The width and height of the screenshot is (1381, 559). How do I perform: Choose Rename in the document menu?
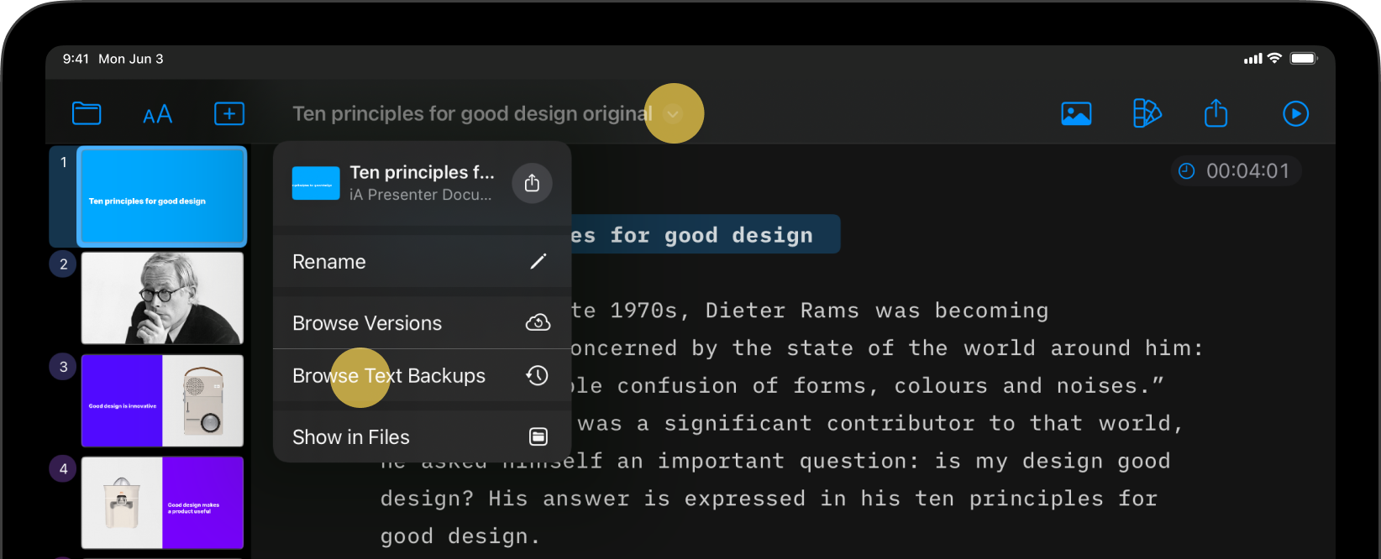pyautogui.click(x=422, y=262)
